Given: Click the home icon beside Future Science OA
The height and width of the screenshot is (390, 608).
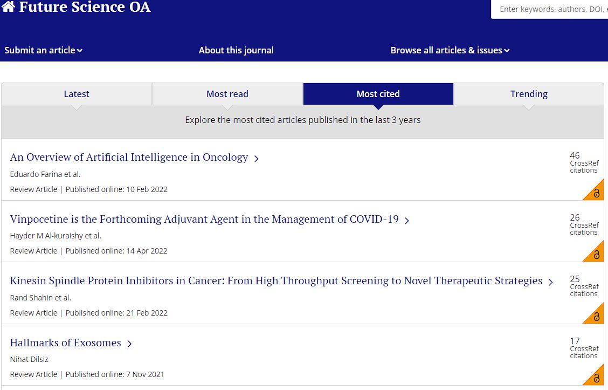Looking at the screenshot, I should [x=8, y=6].
